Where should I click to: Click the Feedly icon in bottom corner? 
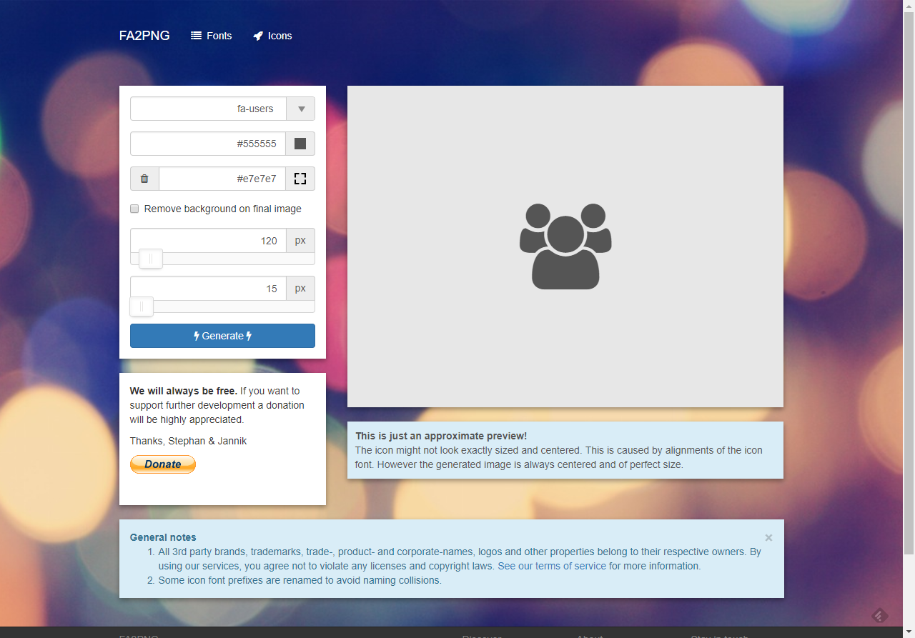click(x=880, y=615)
